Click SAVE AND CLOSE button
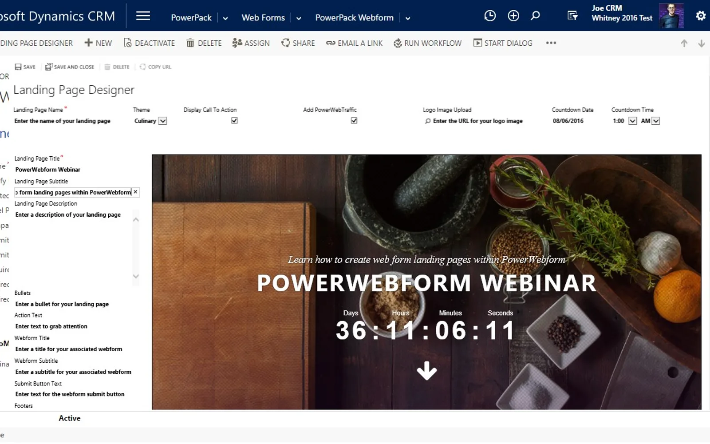This screenshot has width=710, height=444. pos(70,67)
